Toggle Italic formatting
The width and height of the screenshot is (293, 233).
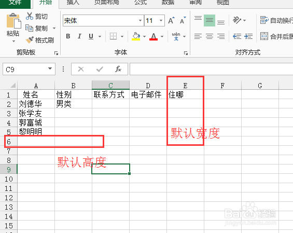coord(80,36)
